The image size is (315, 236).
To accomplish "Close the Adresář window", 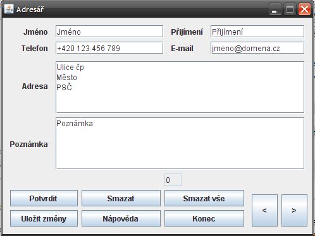I will (304, 9).
